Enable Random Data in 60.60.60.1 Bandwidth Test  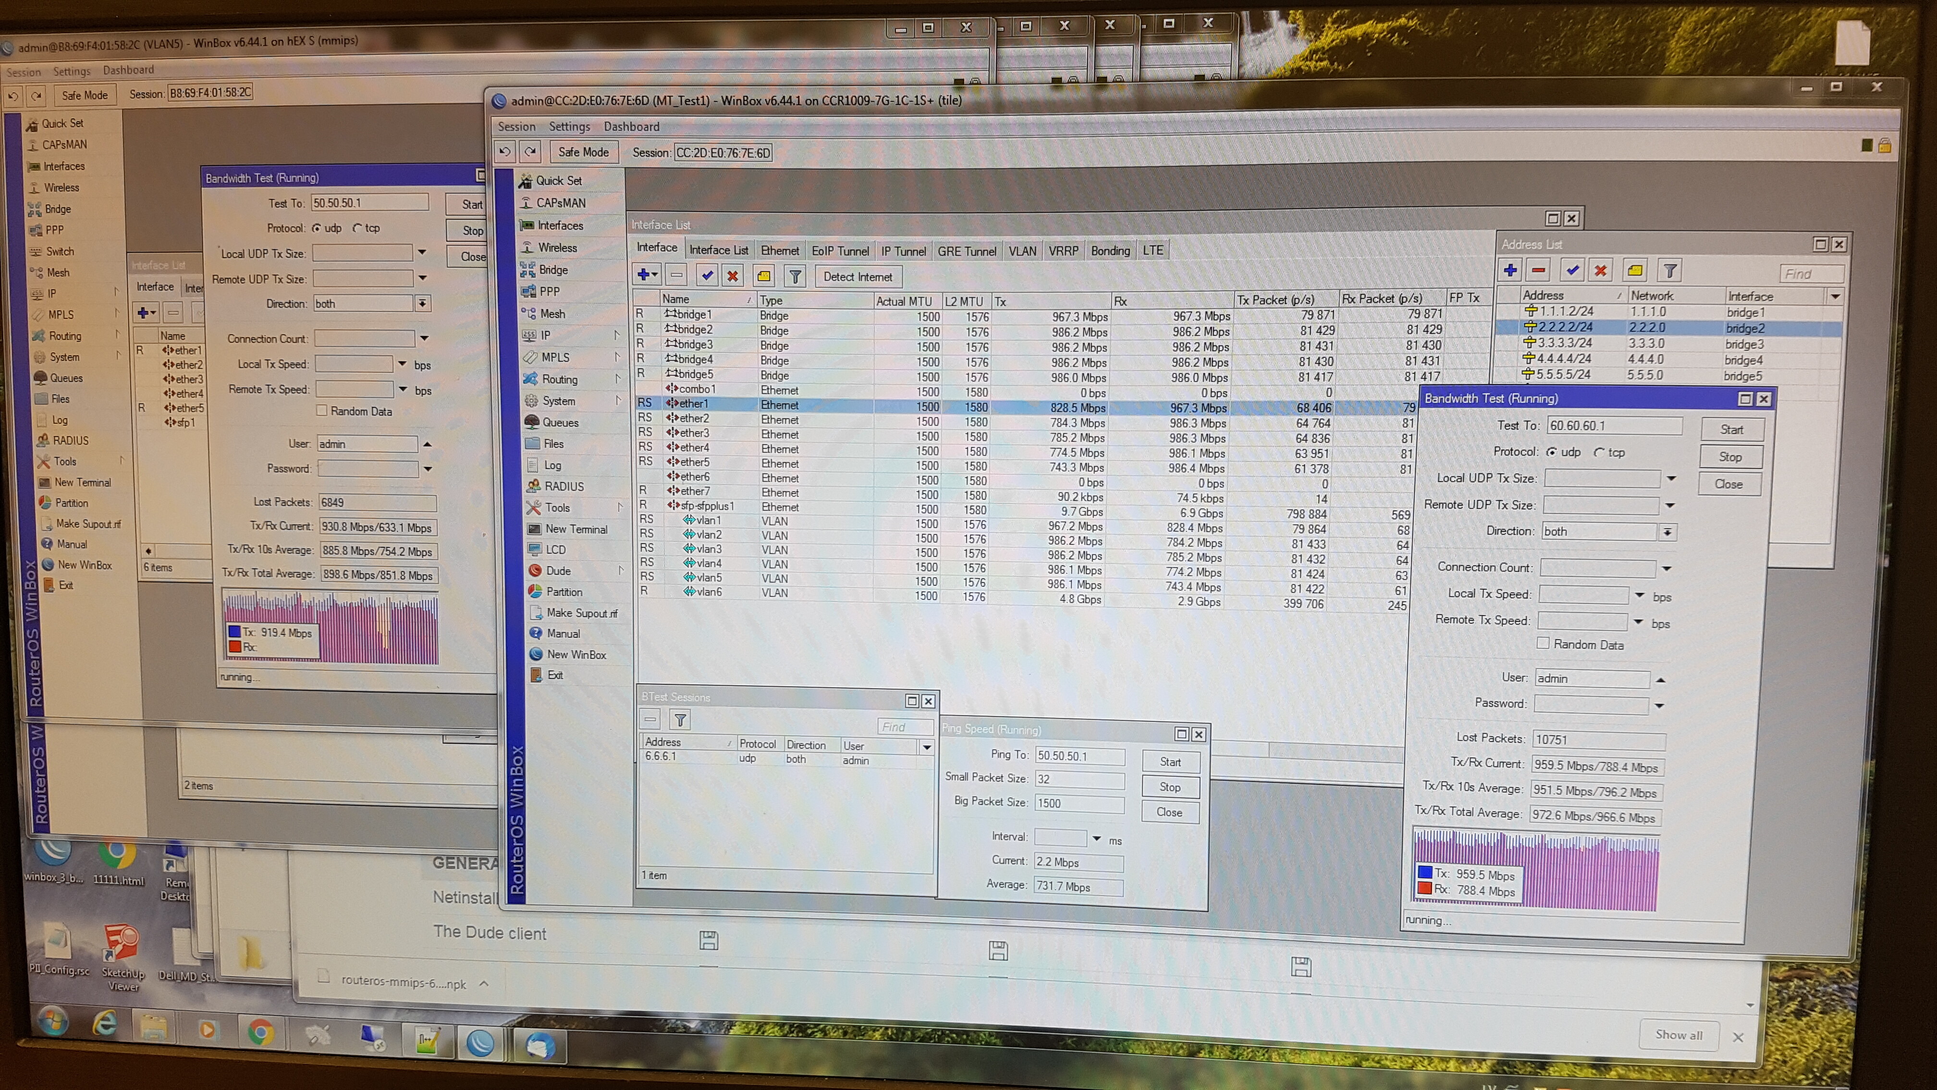coord(1543,643)
